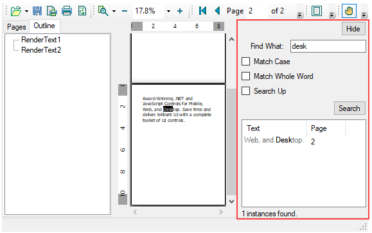The height and width of the screenshot is (233, 372).
Task: Open Page Setup from the toolbar
Action: (x=51, y=11)
